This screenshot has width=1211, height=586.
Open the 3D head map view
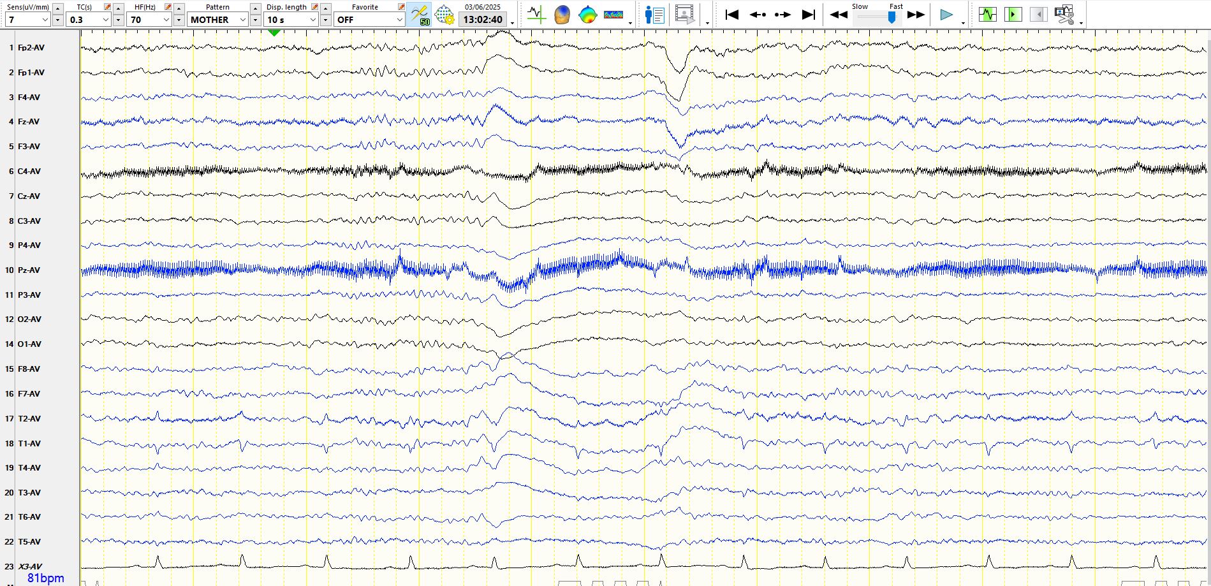(562, 15)
